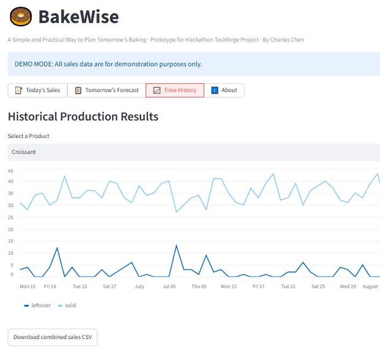
Task: Click the 'Mon 15' x-axis label
Action: point(27,286)
